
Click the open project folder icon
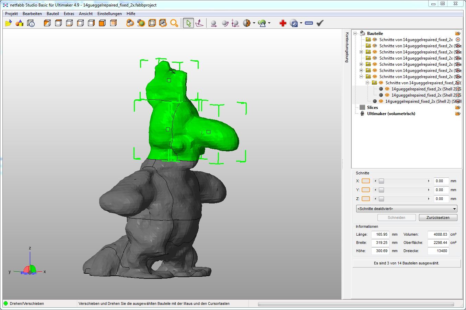pos(9,23)
